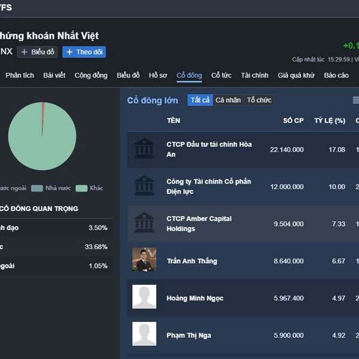Screen dimensions: 359x359
Task: Click the CỔ ĐÔNG QUAN TRỌNG heading
Action: 39,209
